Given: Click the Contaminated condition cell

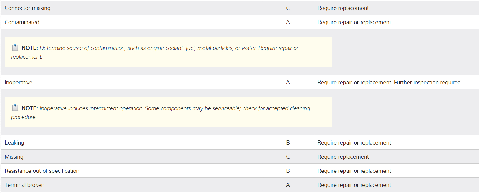Looking at the screenshot, I should (22, 22).
